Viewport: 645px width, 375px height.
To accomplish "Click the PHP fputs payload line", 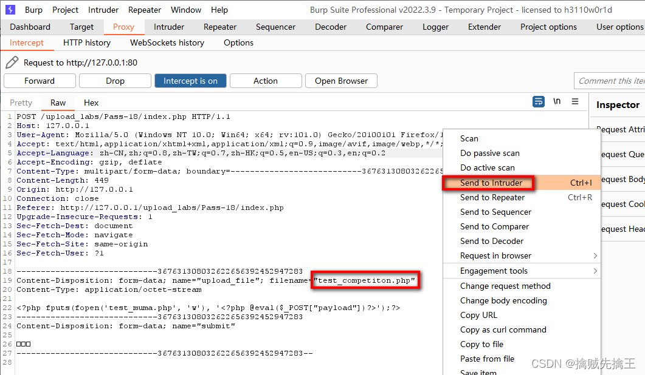I will [208, 308].
